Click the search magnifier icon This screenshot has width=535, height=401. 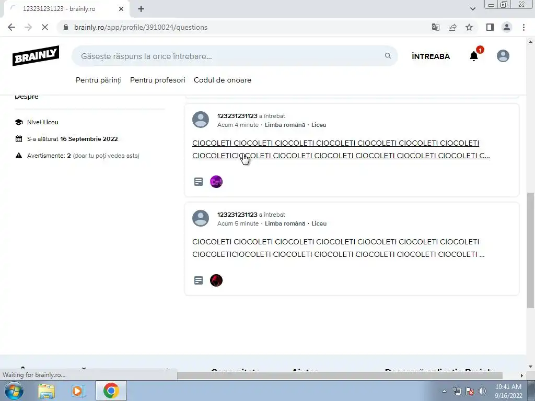[x=388, y=55]
